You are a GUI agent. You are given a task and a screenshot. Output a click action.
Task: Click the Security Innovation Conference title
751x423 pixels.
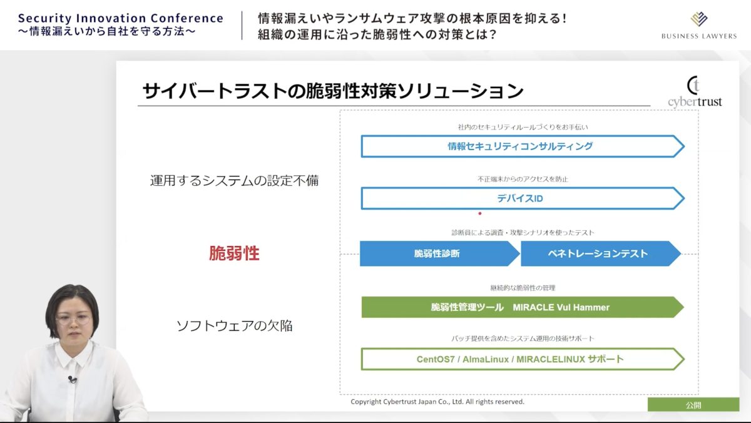[x=121, y=18]
